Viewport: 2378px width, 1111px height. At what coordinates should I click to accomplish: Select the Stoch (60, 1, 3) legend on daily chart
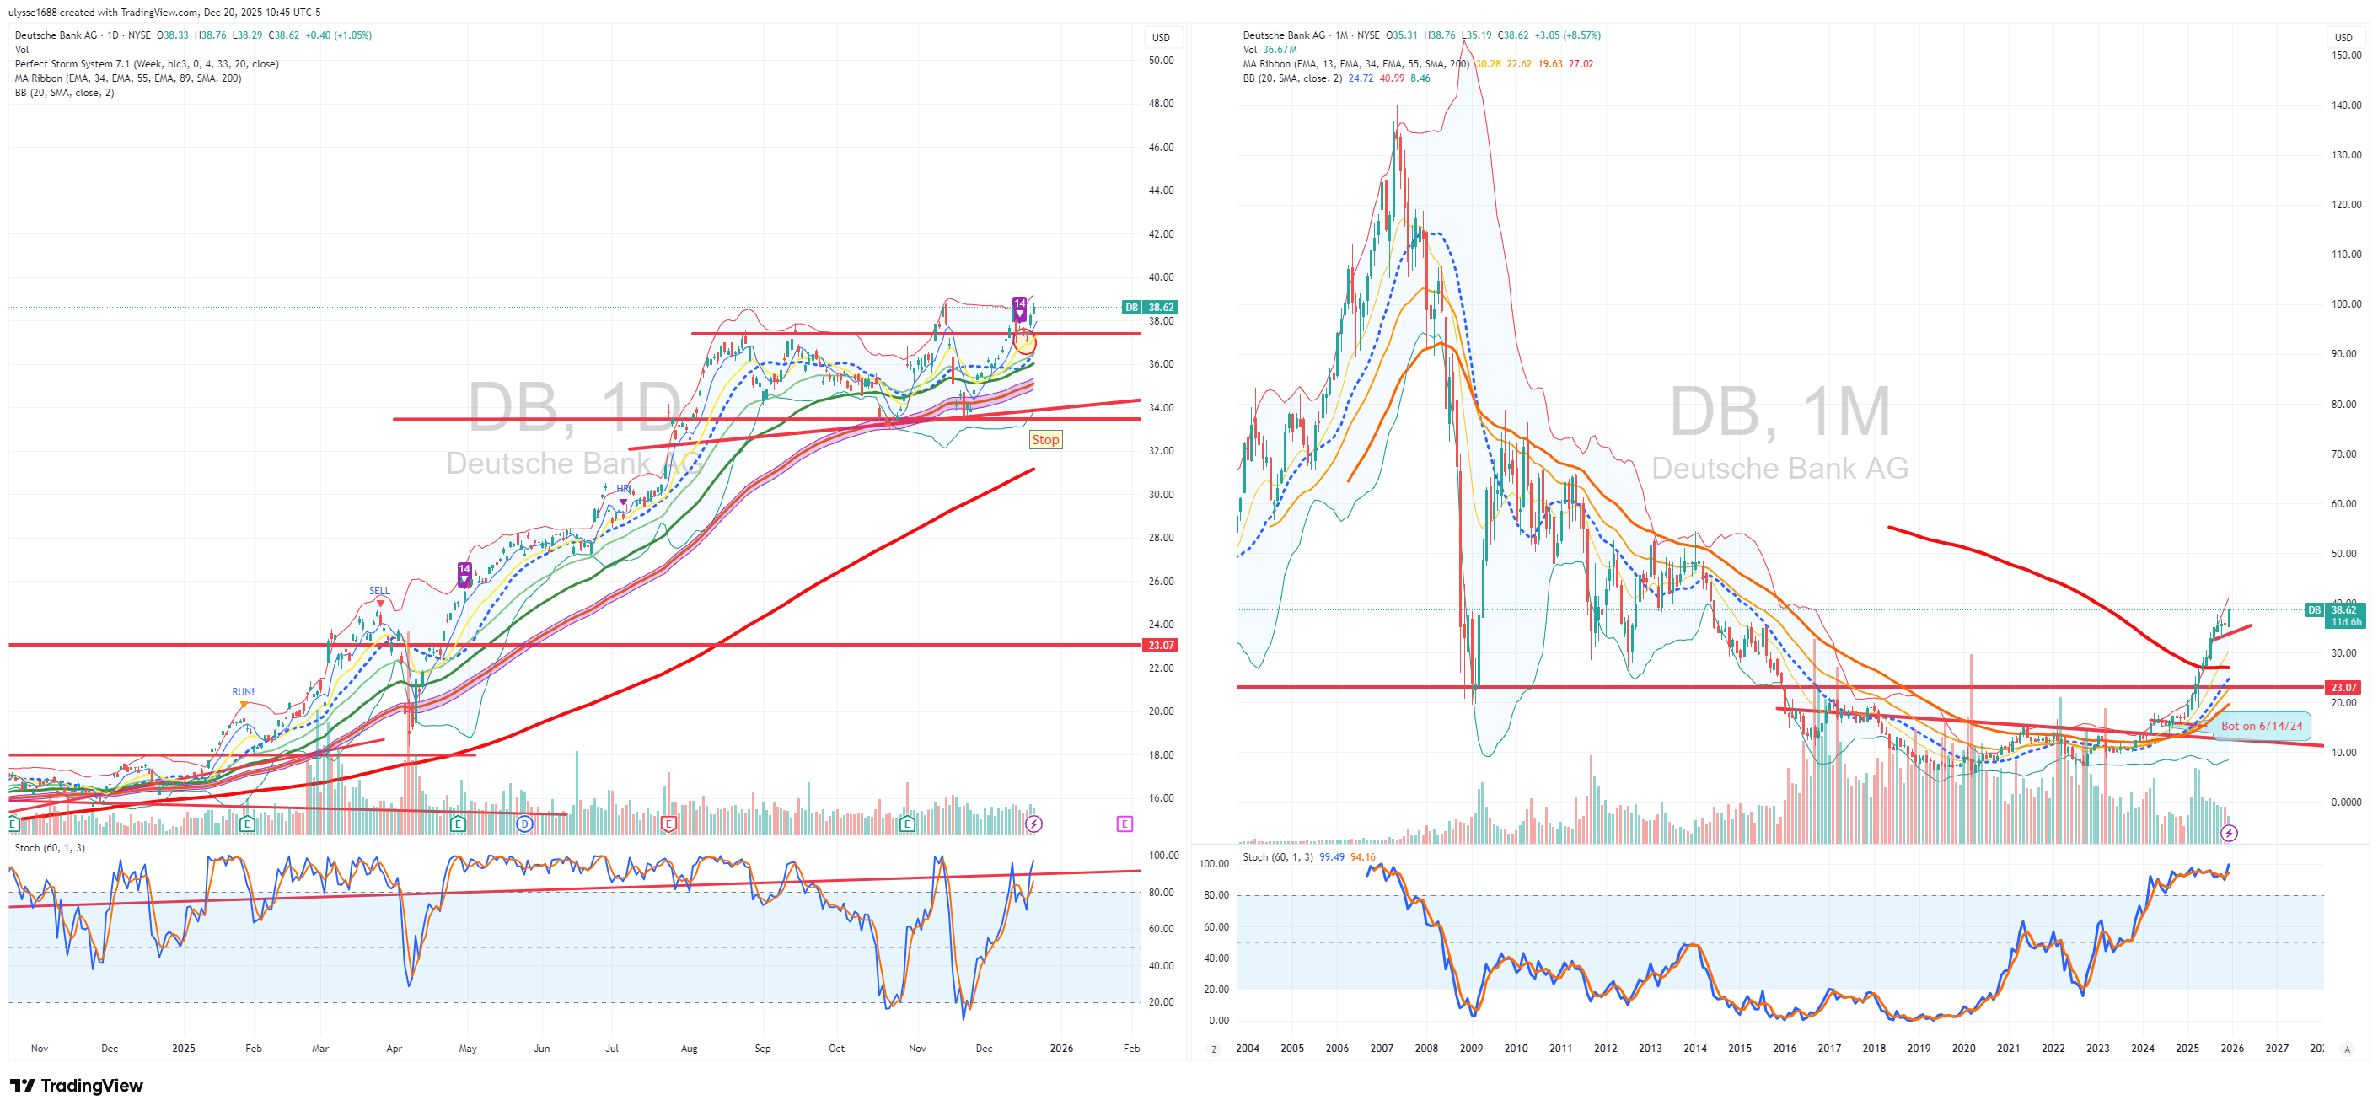click(x=50, y=848)
